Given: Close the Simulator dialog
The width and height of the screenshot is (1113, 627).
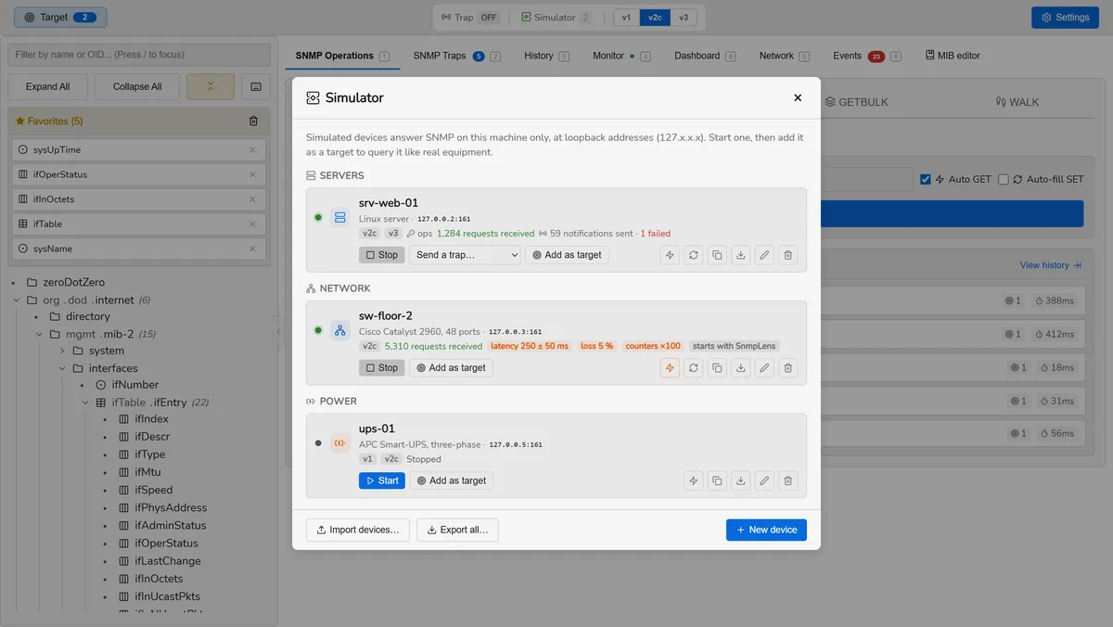Looking at the screenshot, I should point(798,97).
